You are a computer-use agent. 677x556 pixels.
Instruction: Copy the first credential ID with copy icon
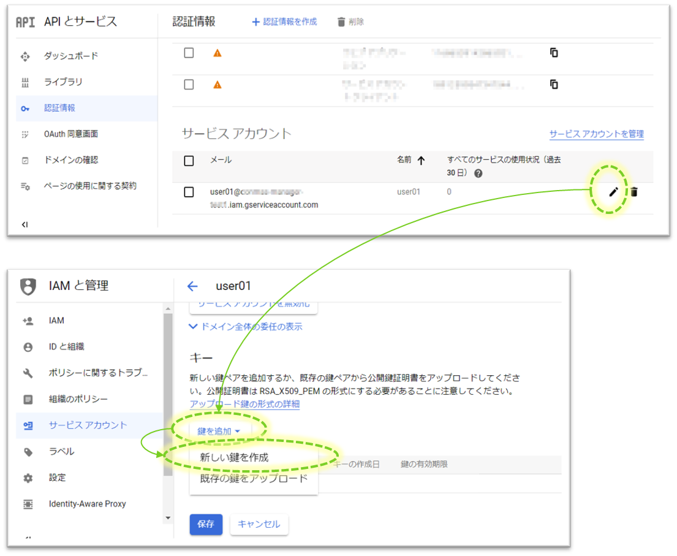[554, 53]
